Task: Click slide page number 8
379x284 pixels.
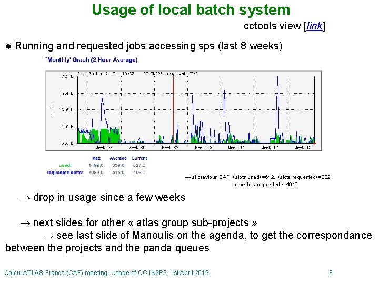Action: [331, 273]
